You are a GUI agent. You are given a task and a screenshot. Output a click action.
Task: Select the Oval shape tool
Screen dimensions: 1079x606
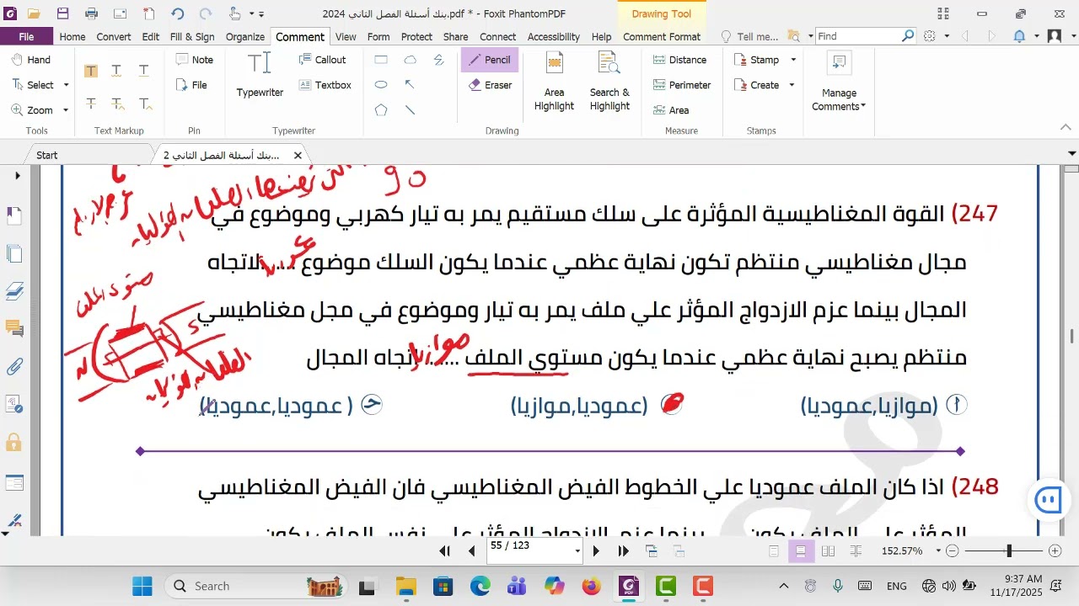click(381, 85)
